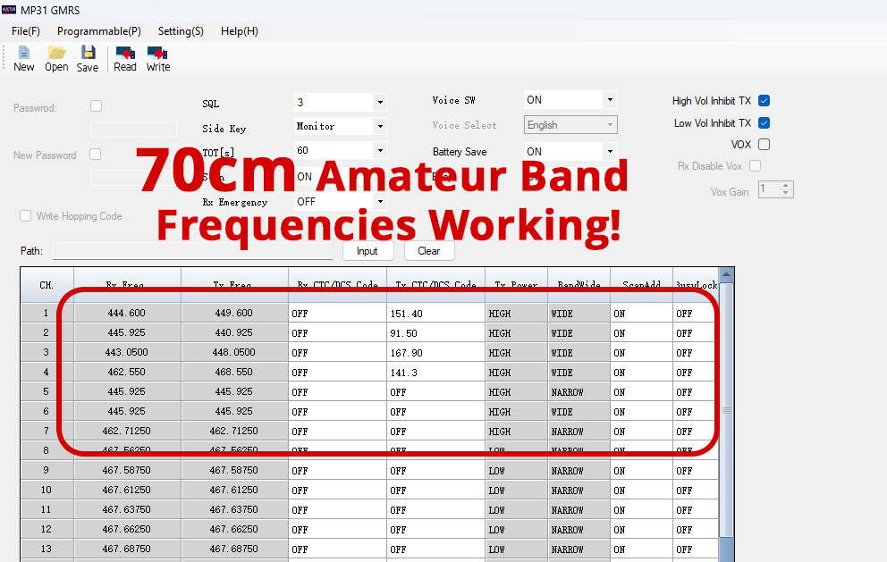Click the Save disk toolbar icon
This screenshot has height=562, width=887.
[88, 54]
